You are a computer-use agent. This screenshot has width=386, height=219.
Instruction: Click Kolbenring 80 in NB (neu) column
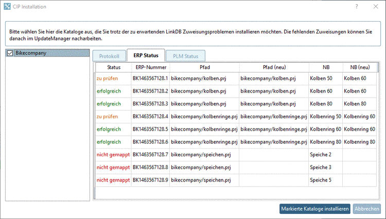tap(360, 142)
